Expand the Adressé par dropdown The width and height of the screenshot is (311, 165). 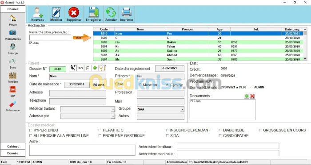coord(113,116)
